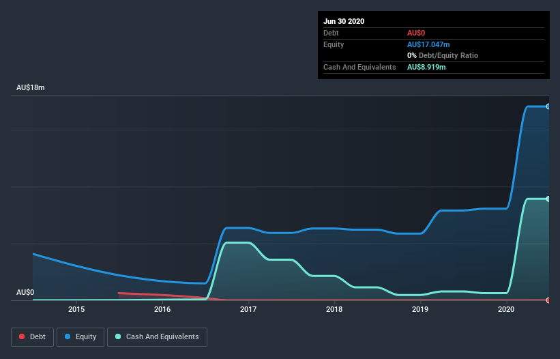Click the teal Cash endpoint marker on chart

point(548,199)
